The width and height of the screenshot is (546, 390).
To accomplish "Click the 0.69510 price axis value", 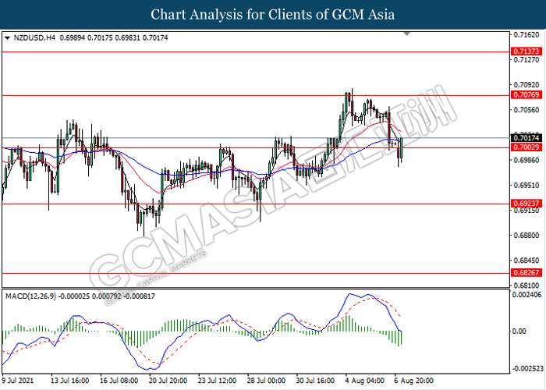I will click(x=526, y=186).
